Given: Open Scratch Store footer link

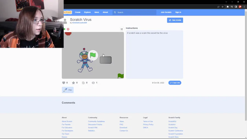Looking at the screenshot, I should point(173,137).
